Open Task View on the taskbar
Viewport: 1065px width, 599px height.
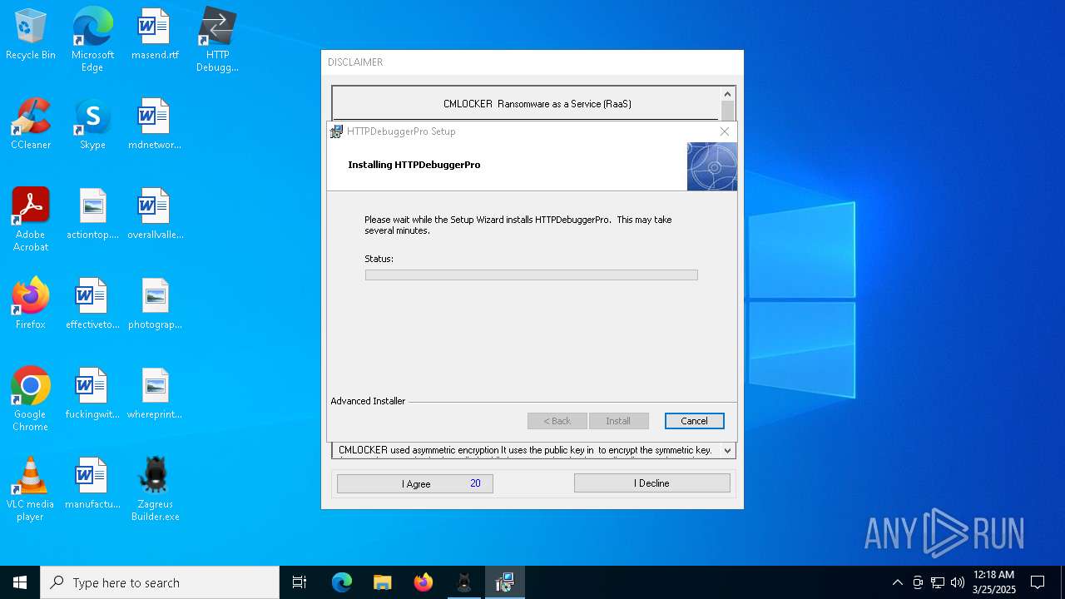point(300,582)
